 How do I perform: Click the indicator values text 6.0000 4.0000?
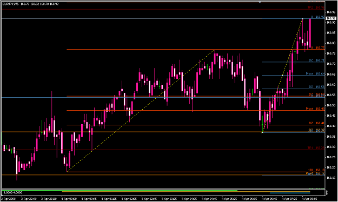tap(13, 192)
